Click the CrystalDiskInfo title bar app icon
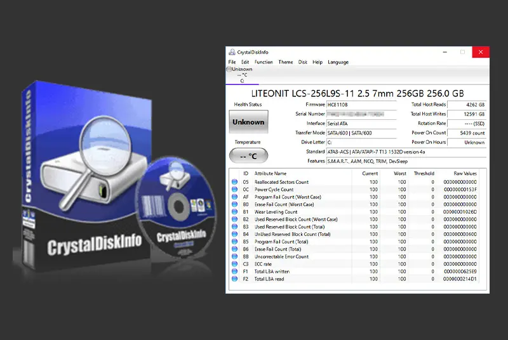508x340 pixels. tap(232, 52)
